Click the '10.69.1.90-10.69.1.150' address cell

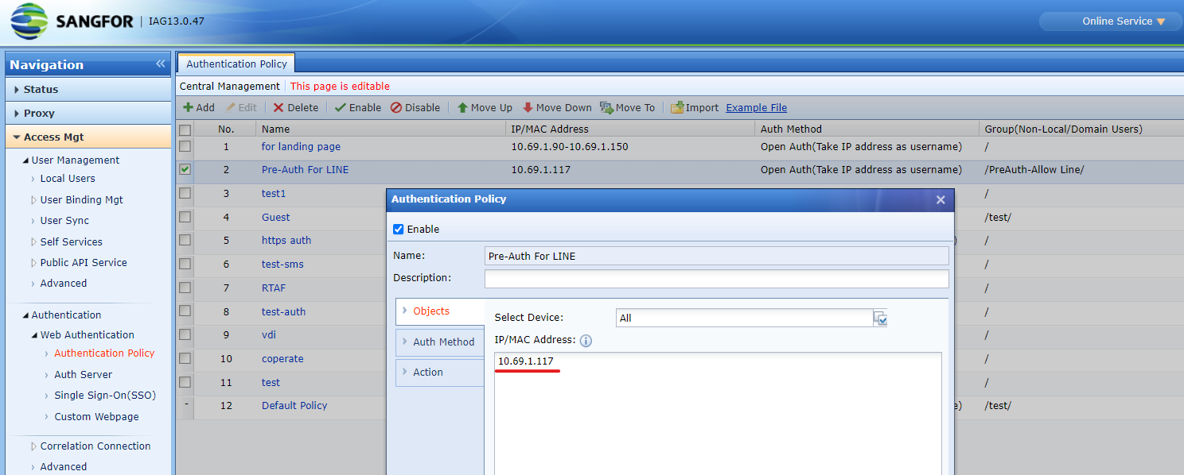570,147
